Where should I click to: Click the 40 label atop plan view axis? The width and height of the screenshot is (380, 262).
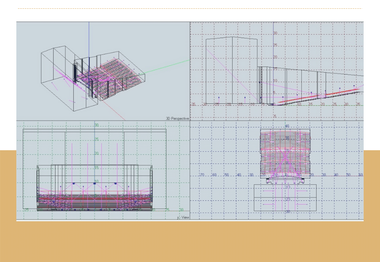(287, 126)
